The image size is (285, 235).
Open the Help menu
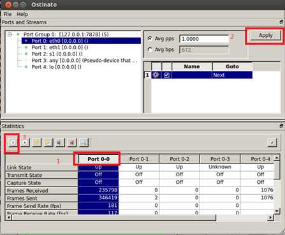pyautogui.click(x=22, y=14)
